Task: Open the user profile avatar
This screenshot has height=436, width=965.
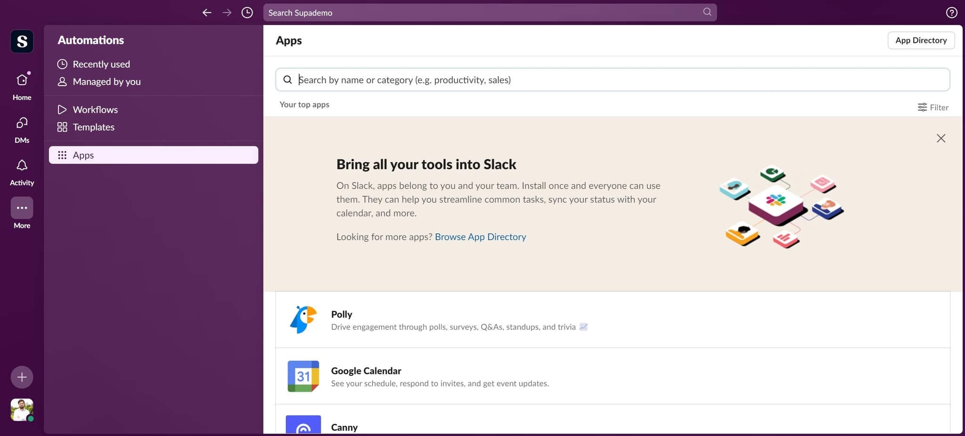Action: (x=22, y=410)
